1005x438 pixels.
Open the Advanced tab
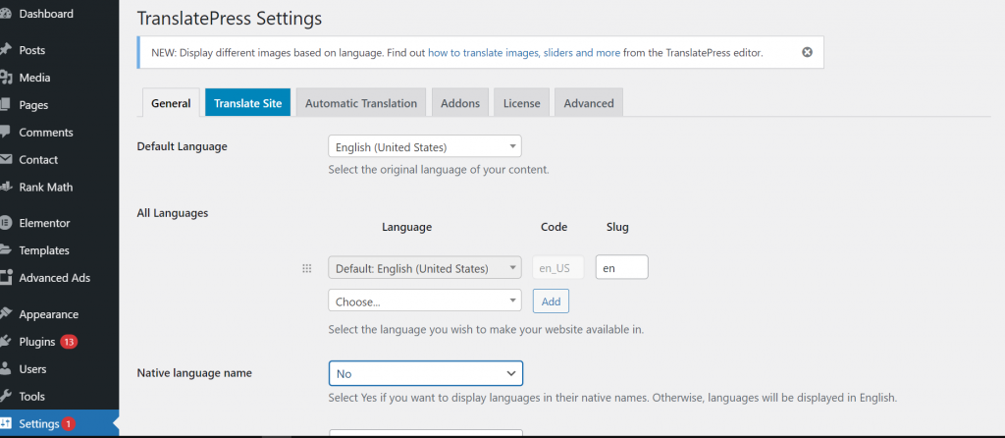coord(589,102)
